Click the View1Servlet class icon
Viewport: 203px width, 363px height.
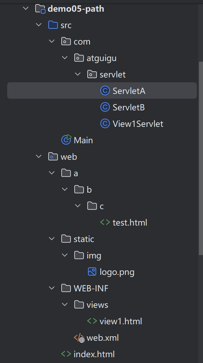pos(105,124)
